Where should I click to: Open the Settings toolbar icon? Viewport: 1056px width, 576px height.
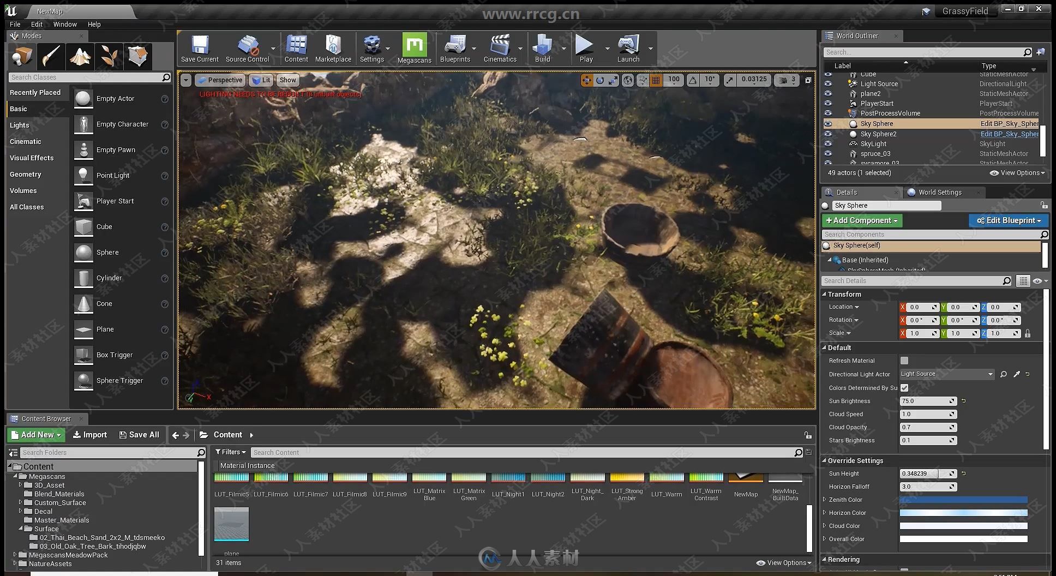pos(372,49)
